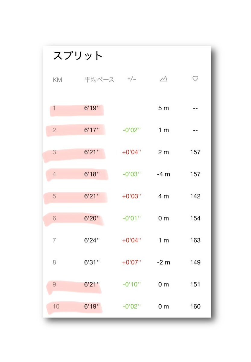Select heart rate 142 in kilometer 5
Screen dimensions: 251x362
point(195,196)
